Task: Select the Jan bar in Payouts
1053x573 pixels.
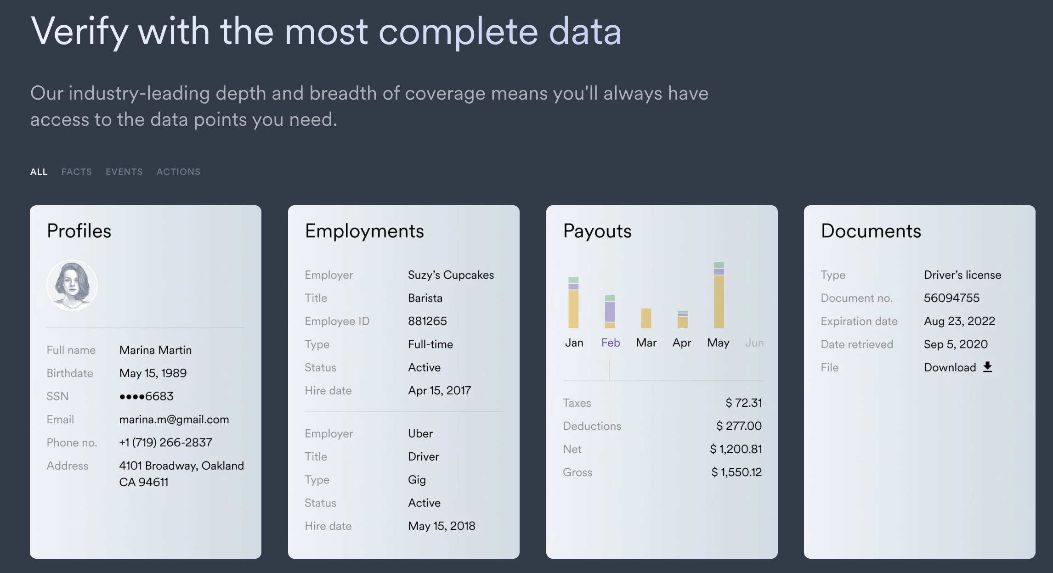Action: click(573, 303)
